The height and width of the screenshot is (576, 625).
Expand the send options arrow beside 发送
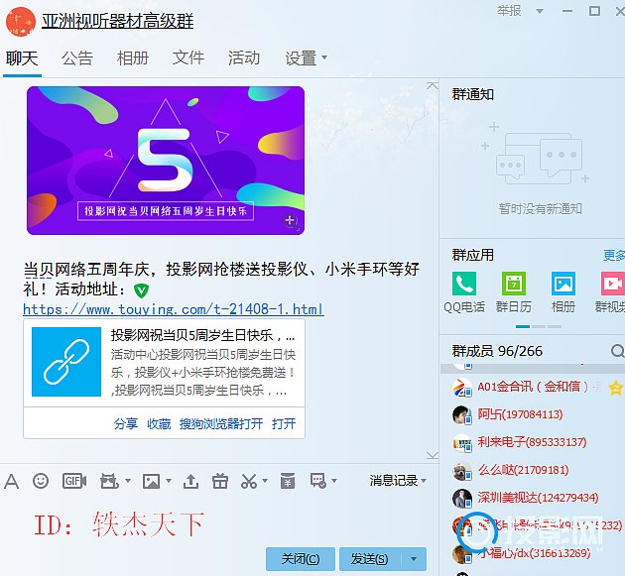[x=414, y=559]
